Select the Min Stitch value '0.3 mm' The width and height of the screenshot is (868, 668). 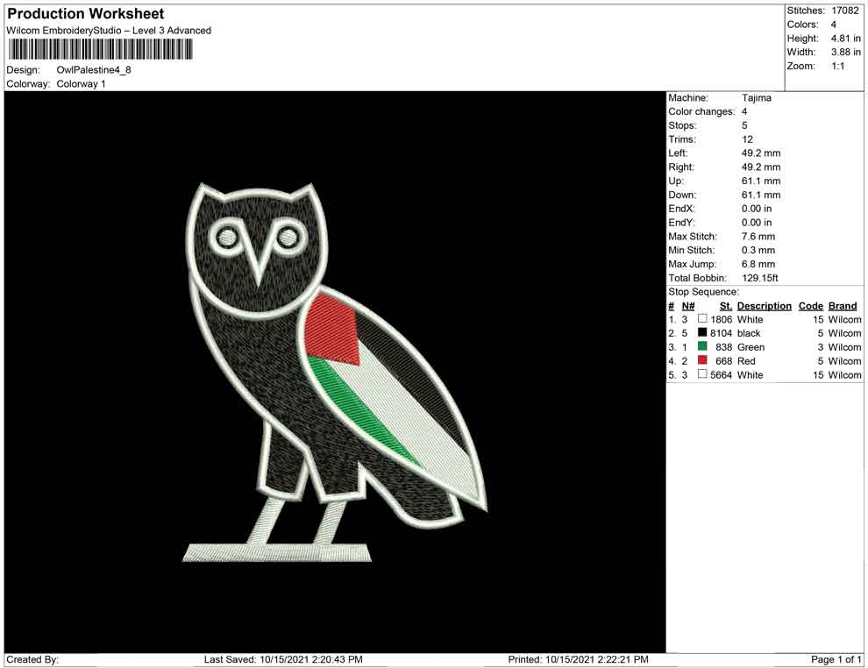coord(758,250)
